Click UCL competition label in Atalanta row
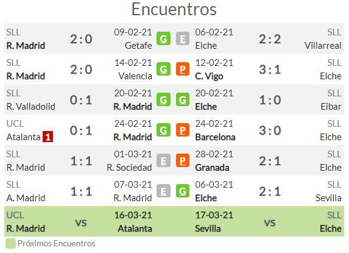 click(x=15, y=124)
